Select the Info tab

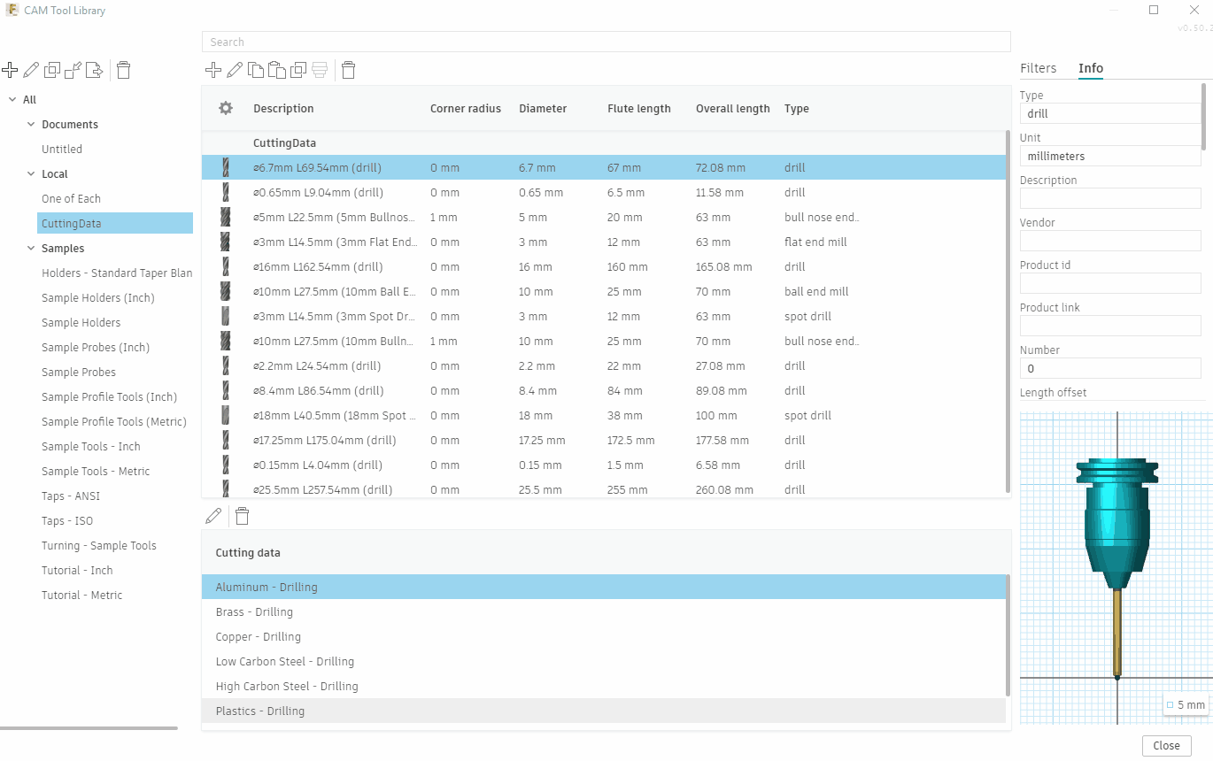point(1090,68)
